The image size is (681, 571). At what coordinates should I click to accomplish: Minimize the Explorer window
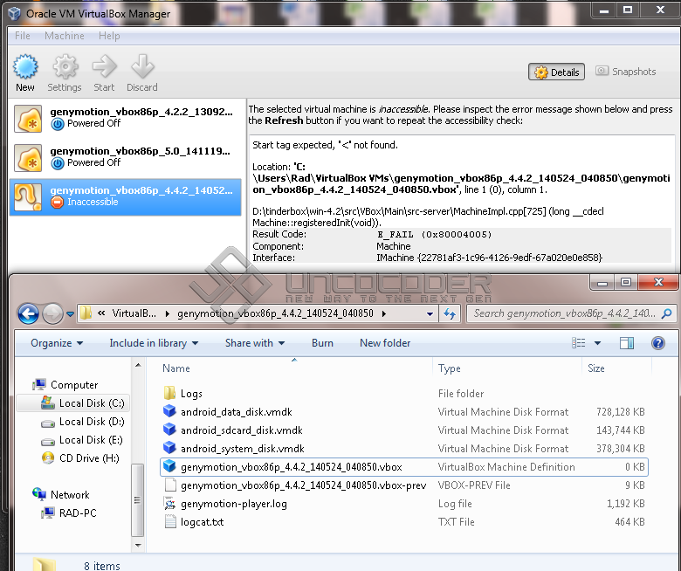click(602, 283)
